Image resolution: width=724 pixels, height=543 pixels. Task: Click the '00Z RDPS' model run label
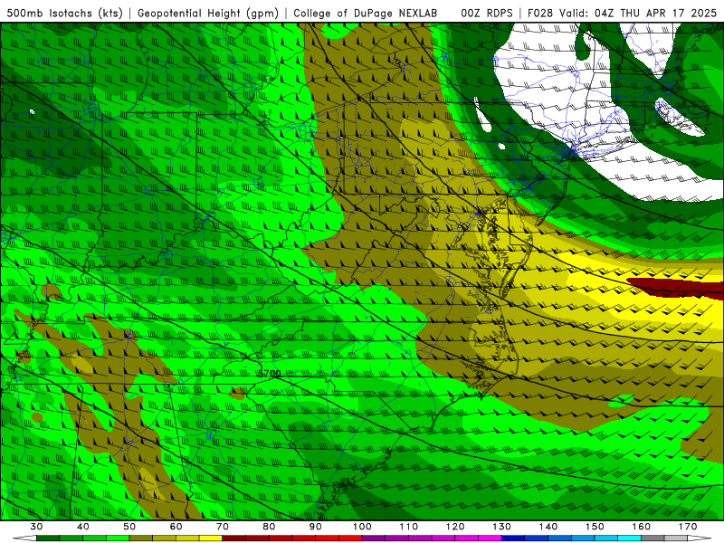coord(487,14)
